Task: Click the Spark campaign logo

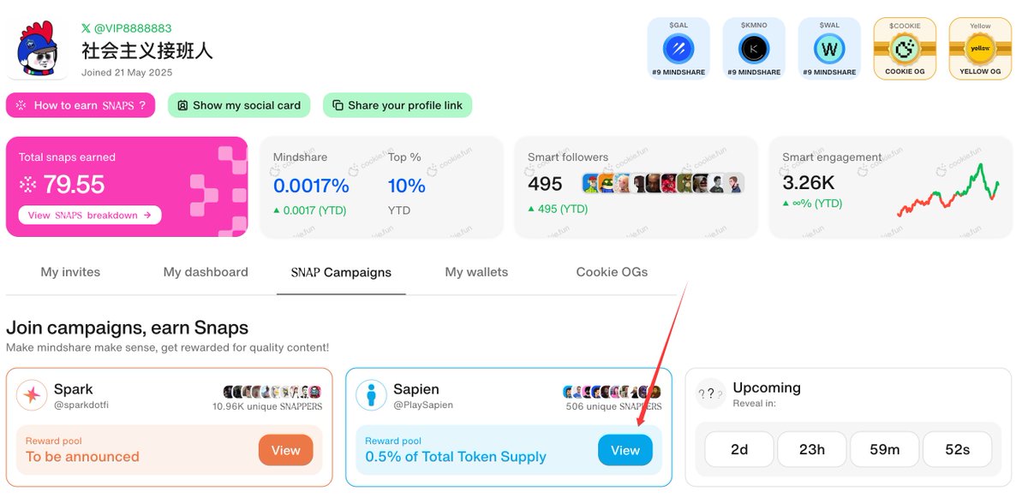Action: point(33,394)
